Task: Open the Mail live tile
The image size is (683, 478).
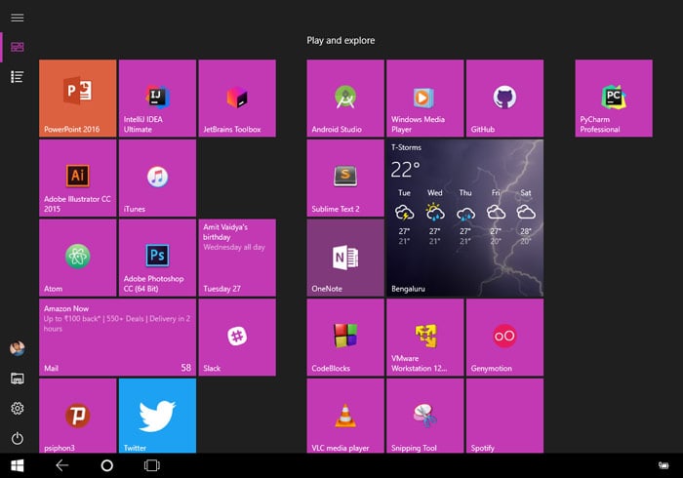Action: pos(118,338)
